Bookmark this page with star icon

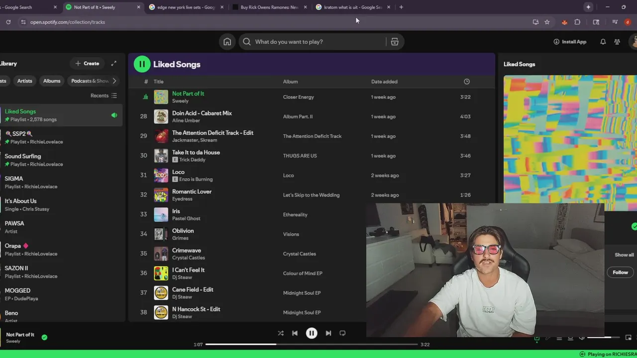tap(547, 22)
